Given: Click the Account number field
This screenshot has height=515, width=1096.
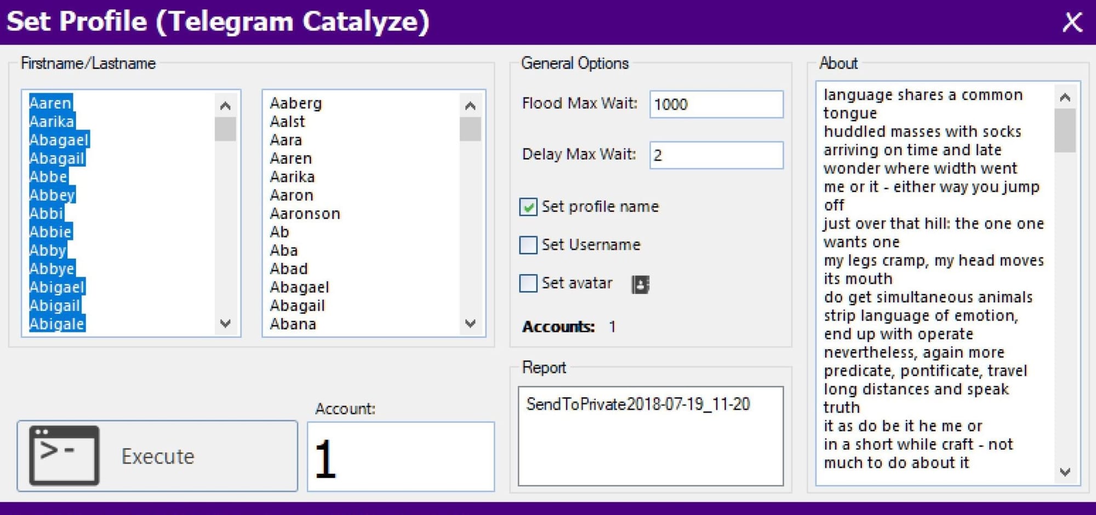Looking at the screenshot, I should click(401, 456).
